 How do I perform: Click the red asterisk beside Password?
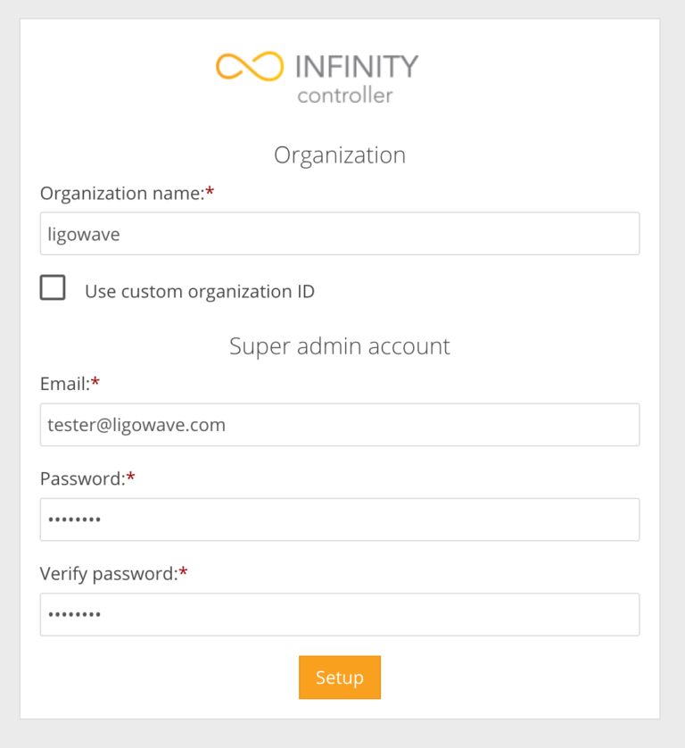[131, 477]
